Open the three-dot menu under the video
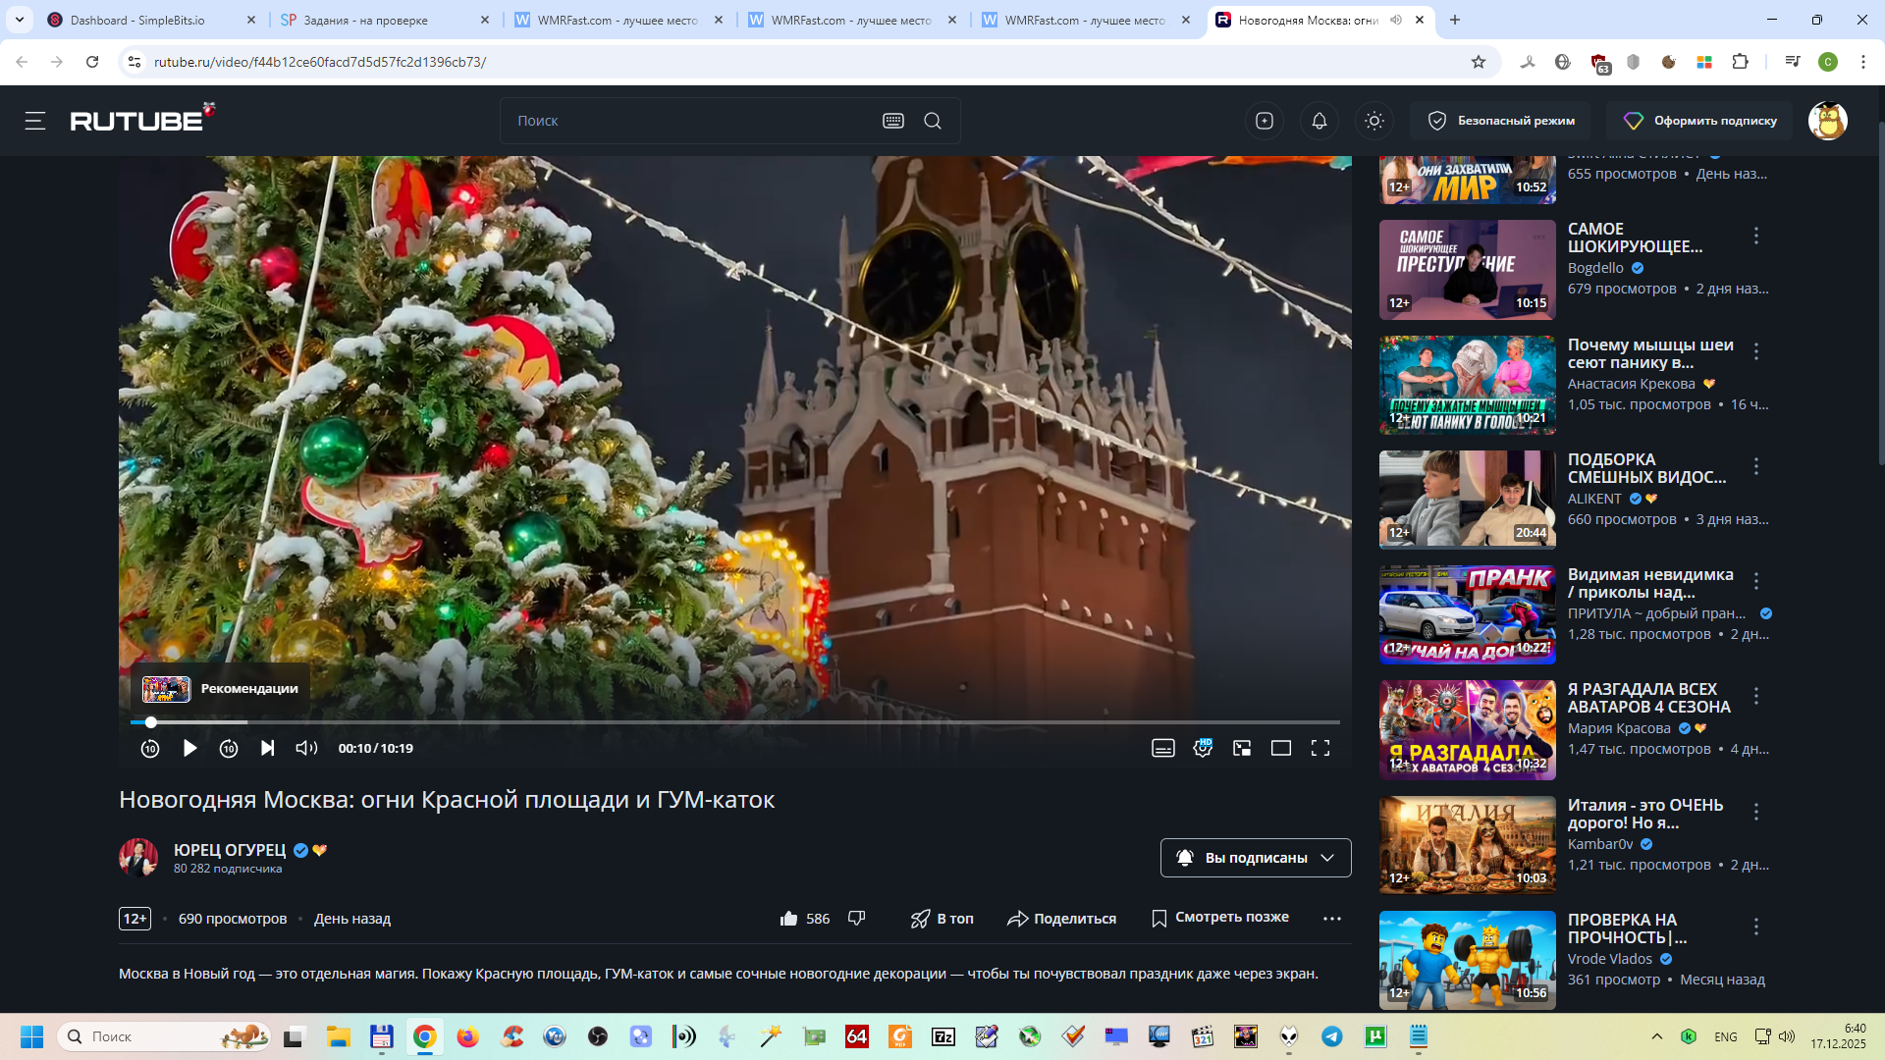This screenshot has height=1060, width=1885. coord(1332,919)
